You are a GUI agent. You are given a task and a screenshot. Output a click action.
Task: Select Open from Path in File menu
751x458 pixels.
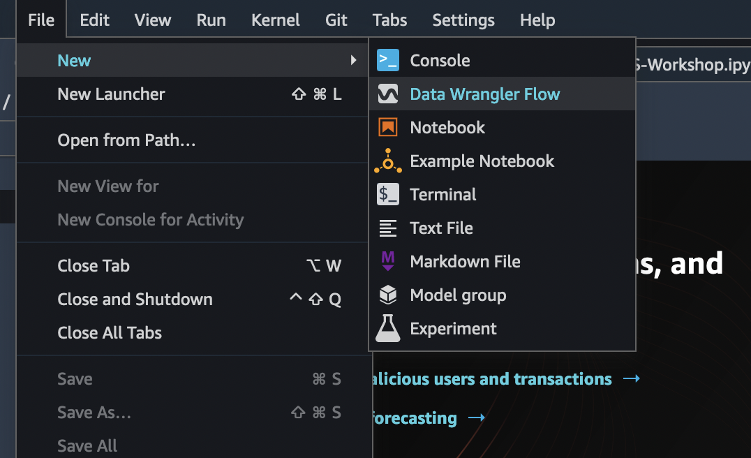(126, 140)
